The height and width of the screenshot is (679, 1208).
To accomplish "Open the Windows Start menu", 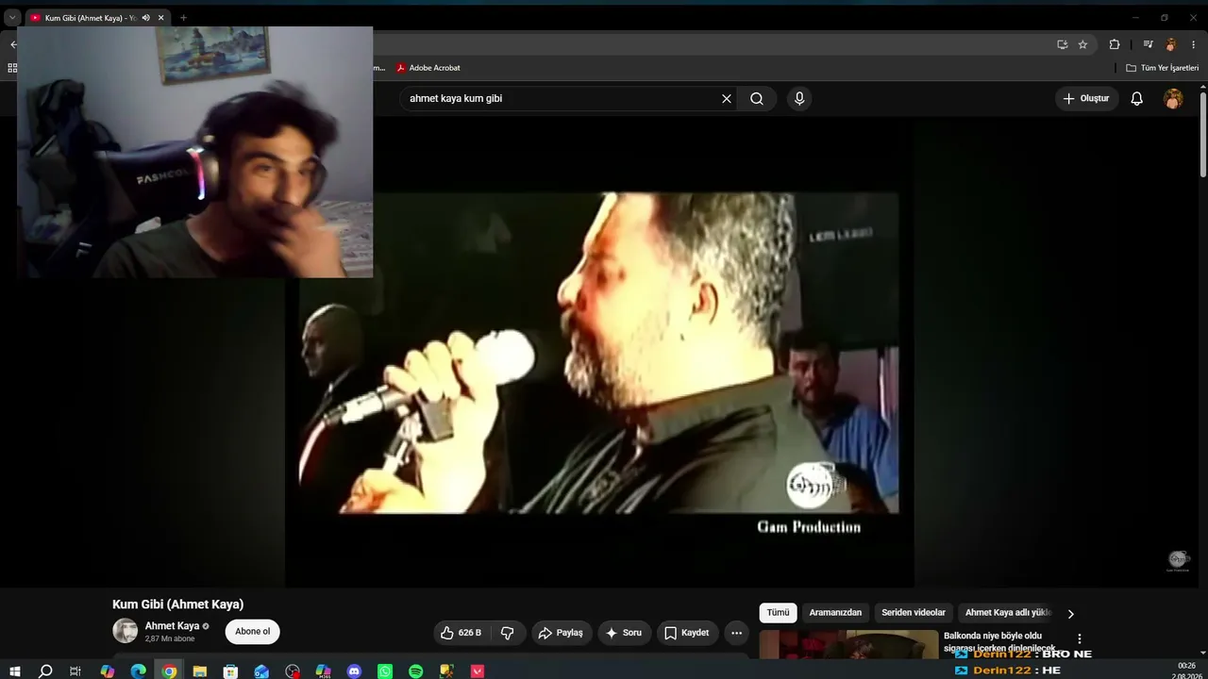I will pos(15,671).
